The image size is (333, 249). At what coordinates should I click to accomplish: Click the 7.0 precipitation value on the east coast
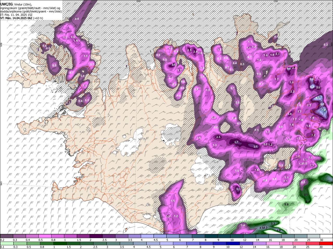[323, 110]
